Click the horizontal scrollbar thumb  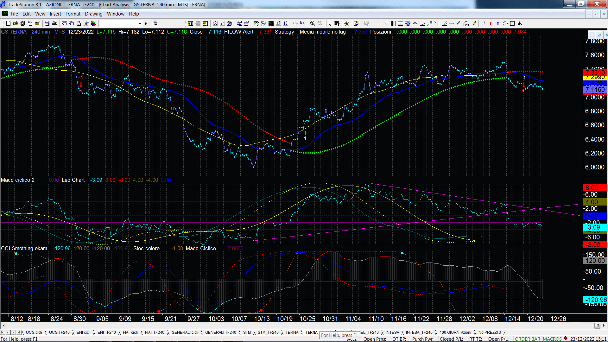(x=597, y=326)
